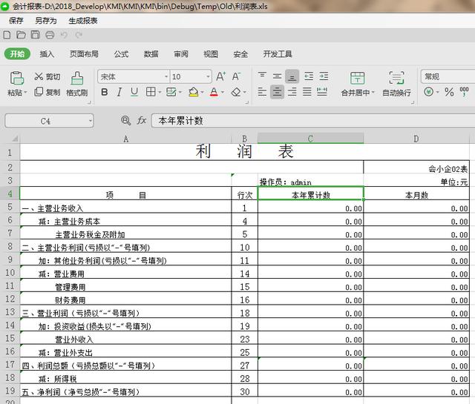
Task: Open the font size dropdown
Action: [x=208, y=76]
